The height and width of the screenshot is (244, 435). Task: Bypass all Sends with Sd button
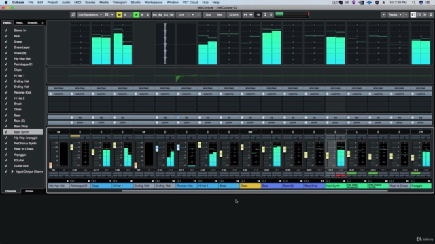click(172, 15)
